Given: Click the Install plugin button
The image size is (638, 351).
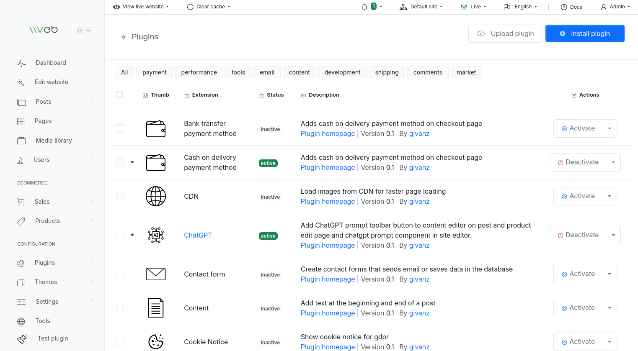Looking at the screenshot, I should tap(585, 33).
